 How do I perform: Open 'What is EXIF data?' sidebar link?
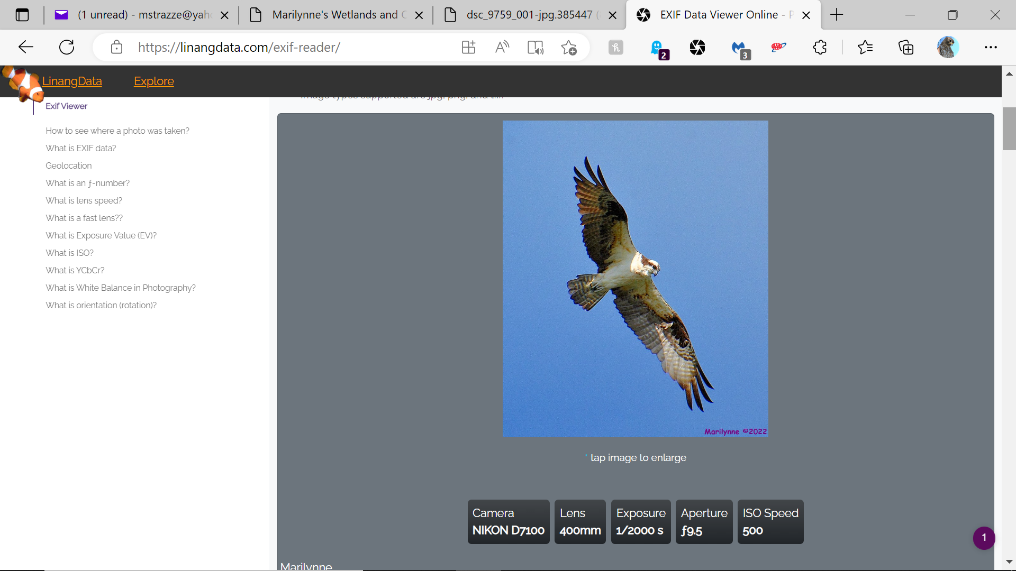80,148
